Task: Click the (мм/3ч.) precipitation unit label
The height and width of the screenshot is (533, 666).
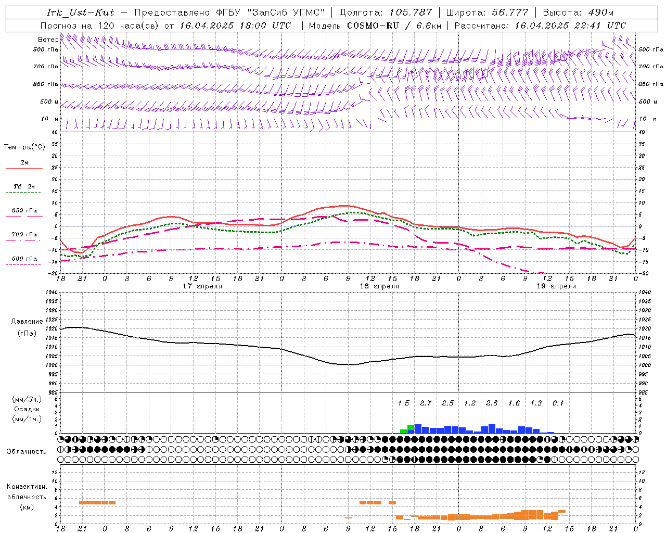Action: pos(27,399)
